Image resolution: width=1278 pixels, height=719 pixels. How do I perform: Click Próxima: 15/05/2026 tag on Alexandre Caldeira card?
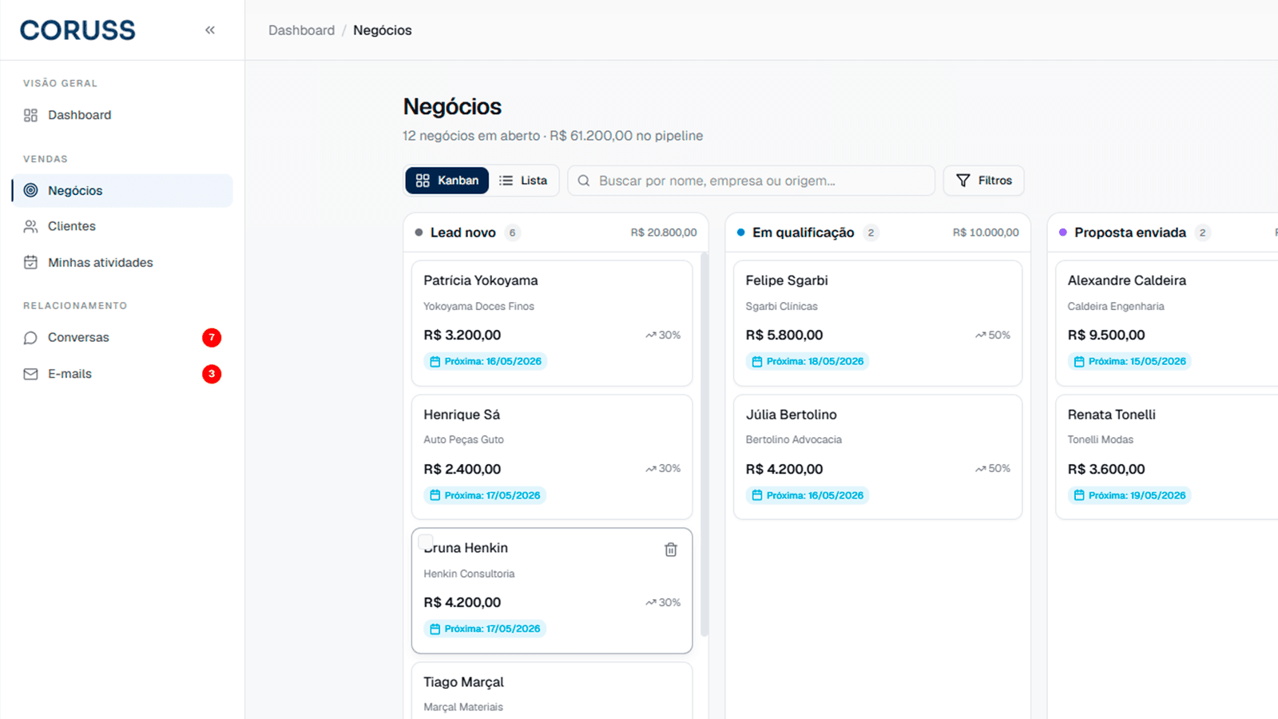pyautogui.click(x=1129, y=362)
